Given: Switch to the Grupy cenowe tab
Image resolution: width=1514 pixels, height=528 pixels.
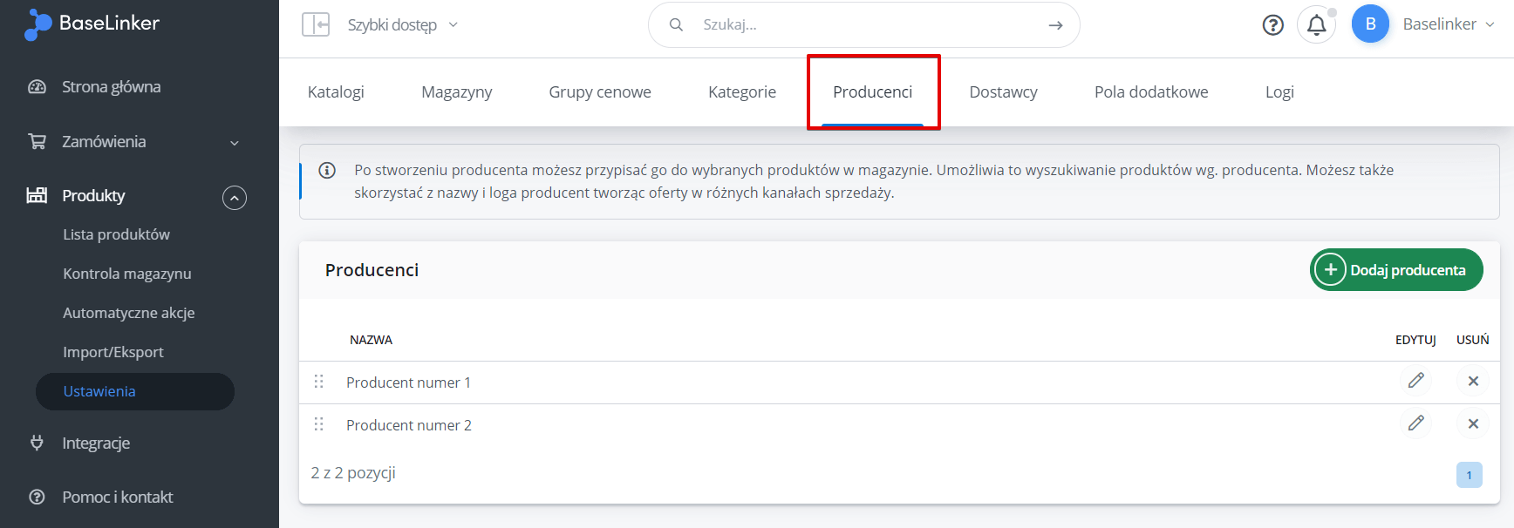Looking at the screenshot, I should pos(600,91).
